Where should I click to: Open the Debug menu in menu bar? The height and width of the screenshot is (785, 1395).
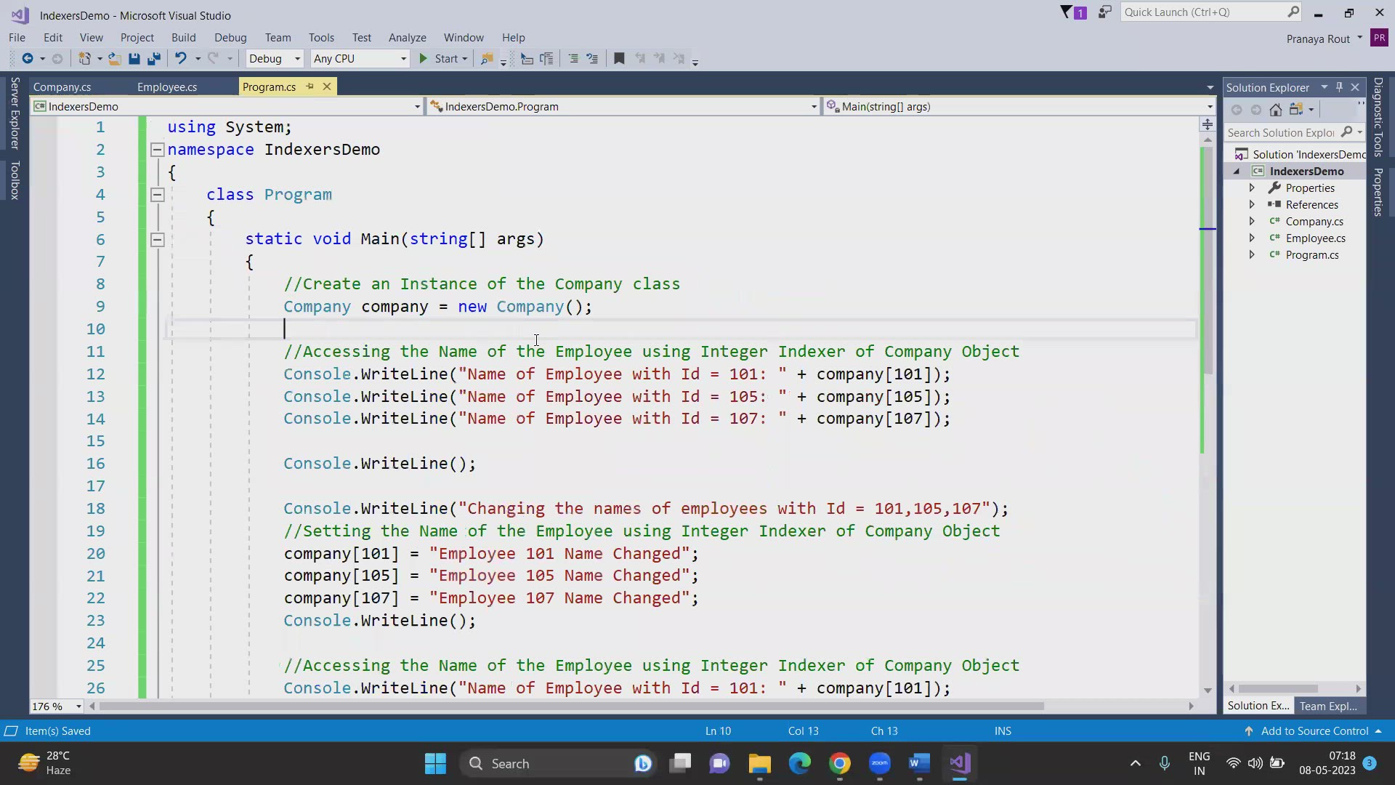(230, 38)
